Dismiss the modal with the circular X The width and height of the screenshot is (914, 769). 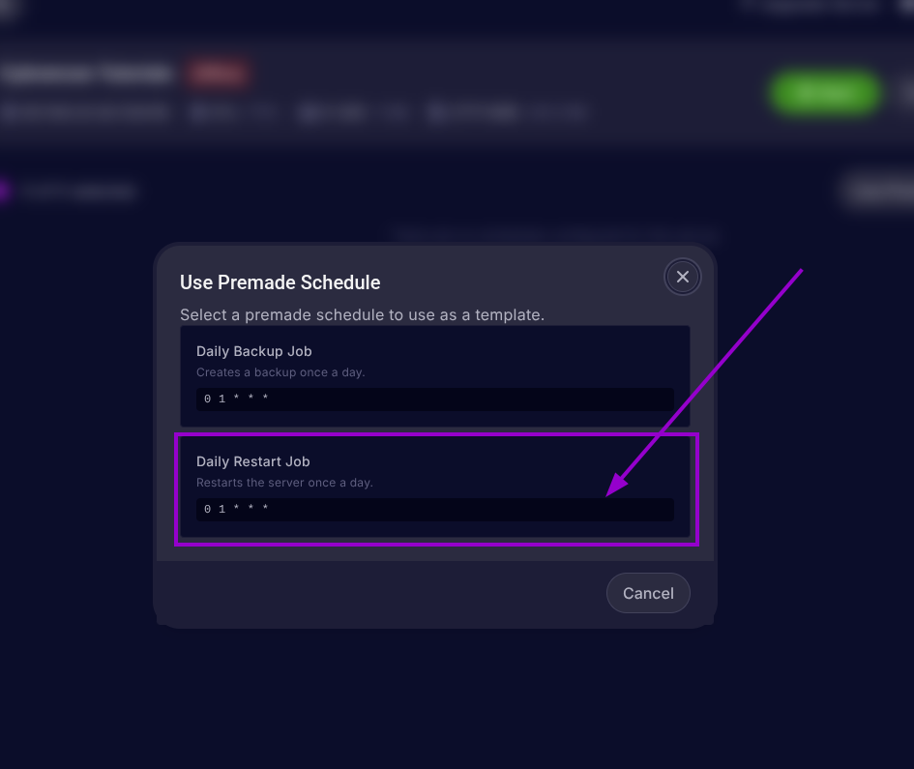(682, 277)
